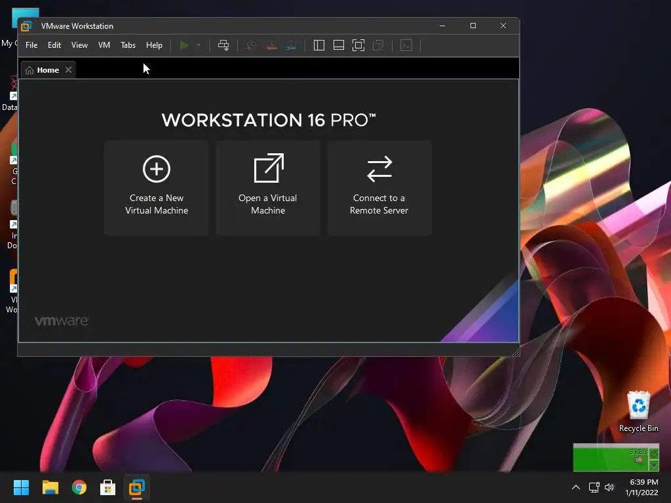Open the Edit menu

pyautogui.click(x=54, y=45)
